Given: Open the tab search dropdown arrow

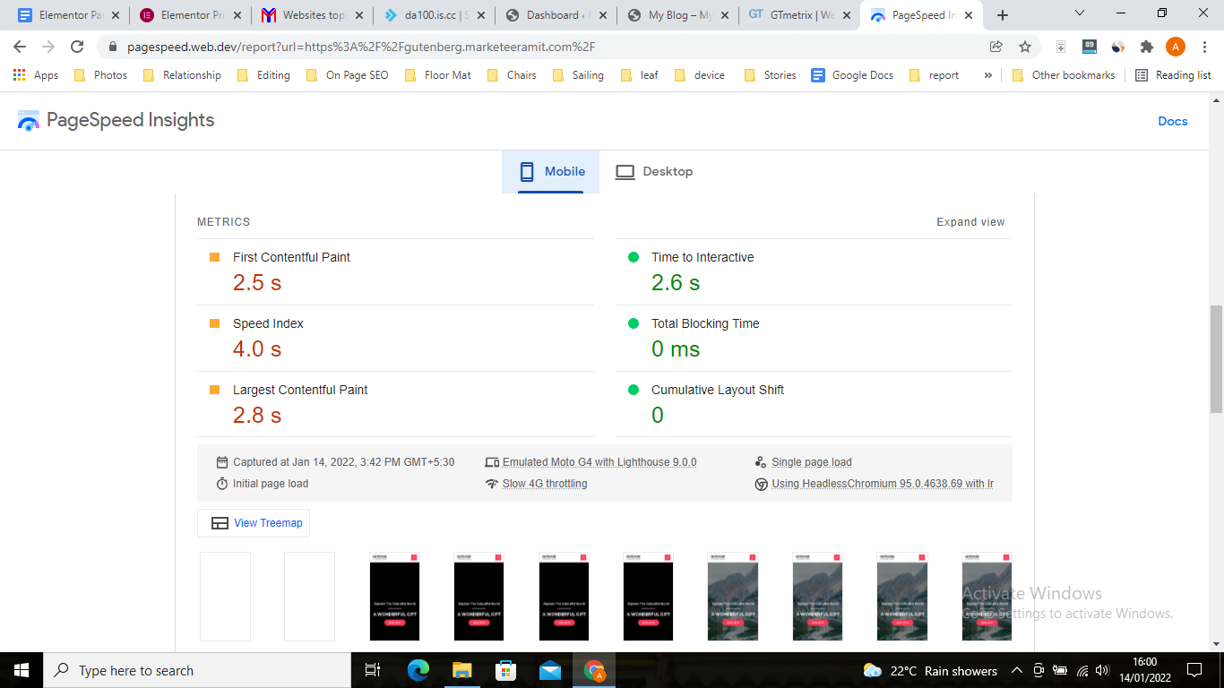Looking at the screenshot, I should (x=1080, y=13).
